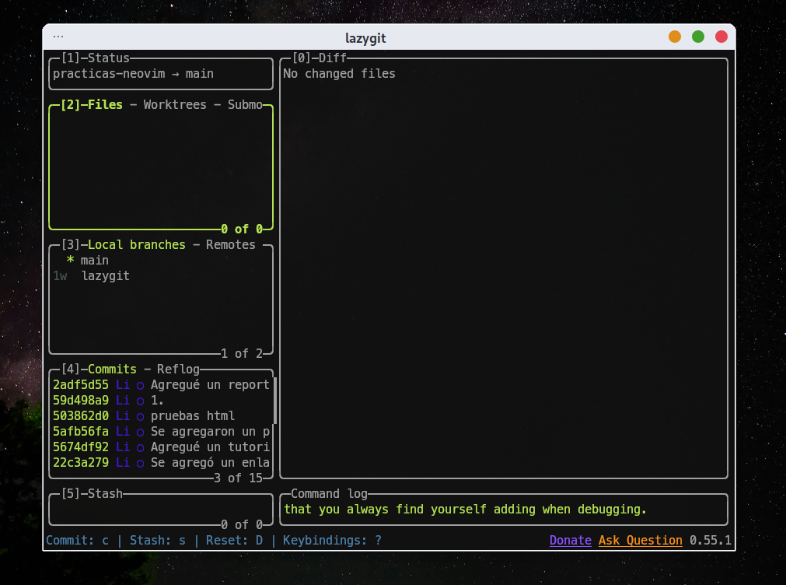The width and height of the screenshot is (786, 585).
Task: Click the asterisk marker beside main branch
Action: pos(70,261)
